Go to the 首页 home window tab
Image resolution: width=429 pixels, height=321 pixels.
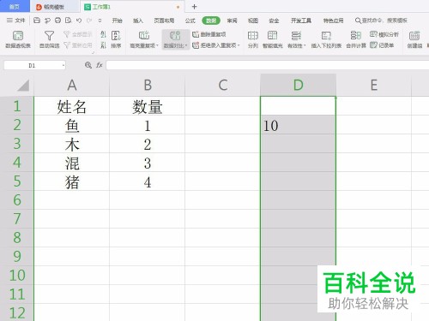15,6
